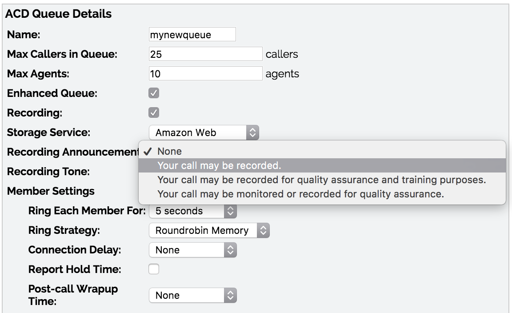Click the Storage Service stepper arrows icon
Screen dimensions: 512x313
tap(252, 132)
